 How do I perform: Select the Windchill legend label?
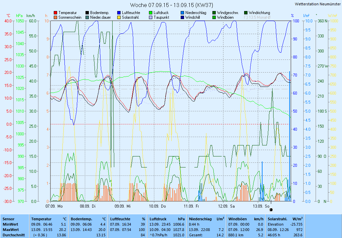click(193, 17)
